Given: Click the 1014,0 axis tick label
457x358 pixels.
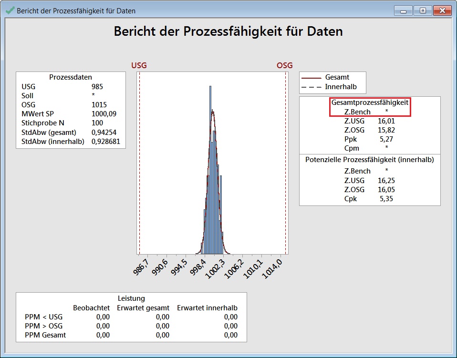Looking at the screenshot, I should [272, 269].
